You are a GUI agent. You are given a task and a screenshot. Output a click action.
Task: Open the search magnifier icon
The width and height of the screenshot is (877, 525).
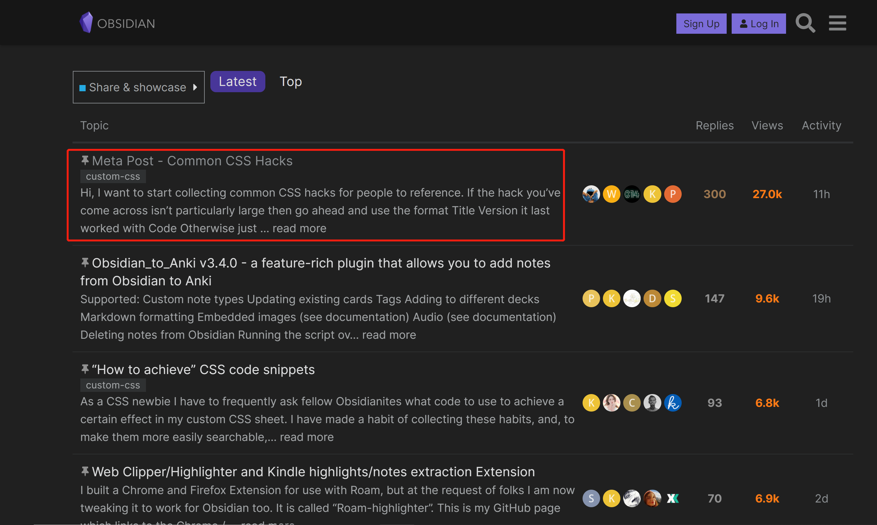point(805,23)
